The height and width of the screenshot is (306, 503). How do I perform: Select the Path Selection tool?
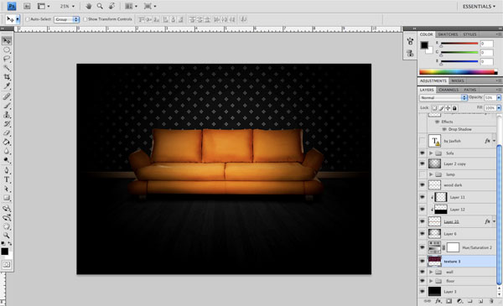7,189
